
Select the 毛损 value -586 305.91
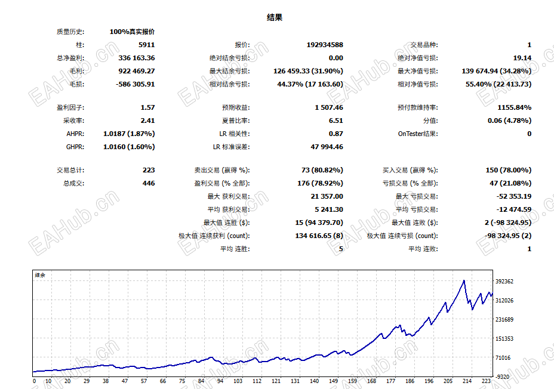point(136,84)
